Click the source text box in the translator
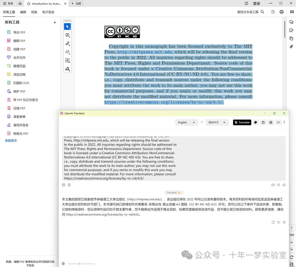 tap(174, 158)
